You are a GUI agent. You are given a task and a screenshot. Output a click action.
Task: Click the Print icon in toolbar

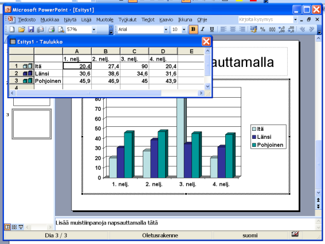coord(52,30)
